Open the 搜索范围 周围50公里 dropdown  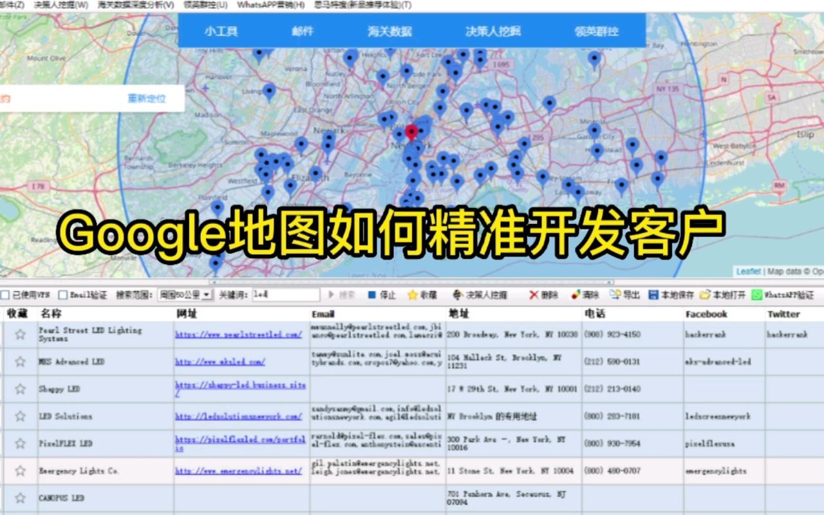coord(185,295)
